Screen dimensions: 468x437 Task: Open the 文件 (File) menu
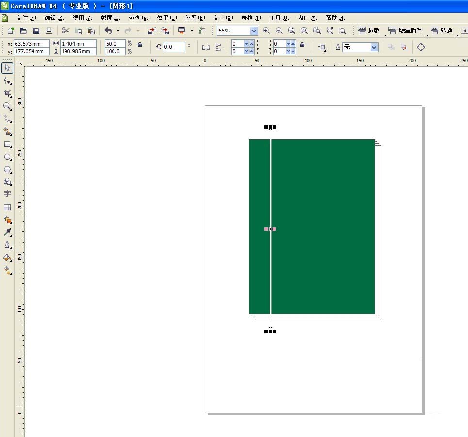point(26,18)
